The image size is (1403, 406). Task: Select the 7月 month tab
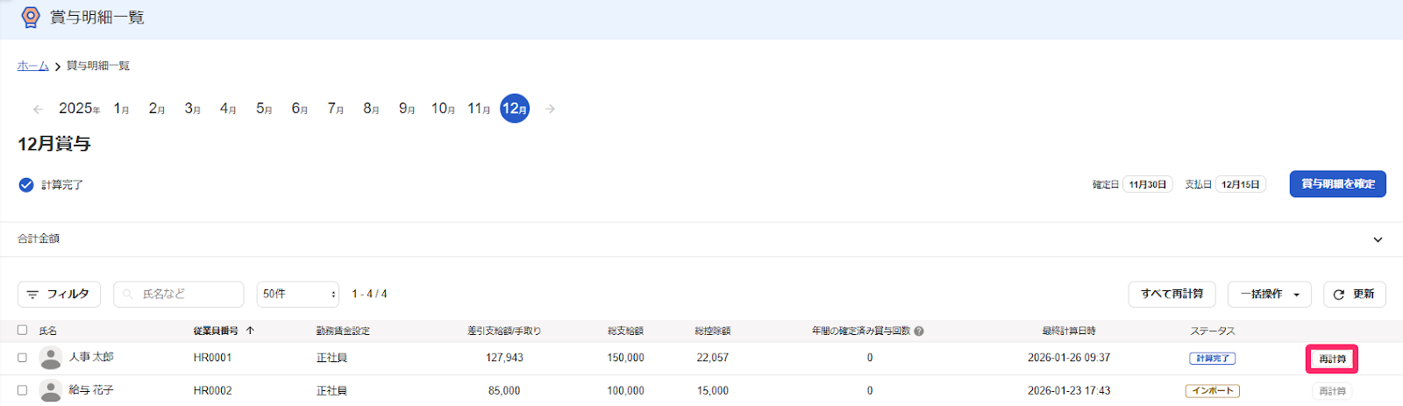tap(336, 109)
